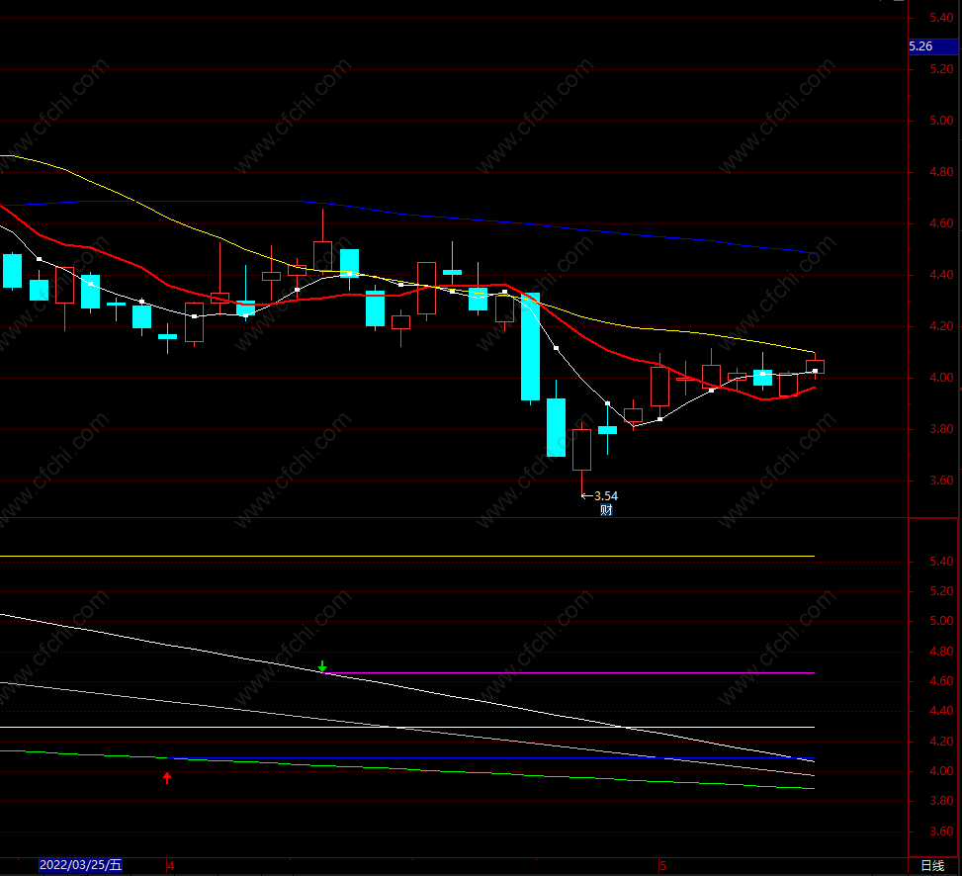Click the 5.40 label on upper price axis
The image size is (962, 876).
[x=940, y=18]
